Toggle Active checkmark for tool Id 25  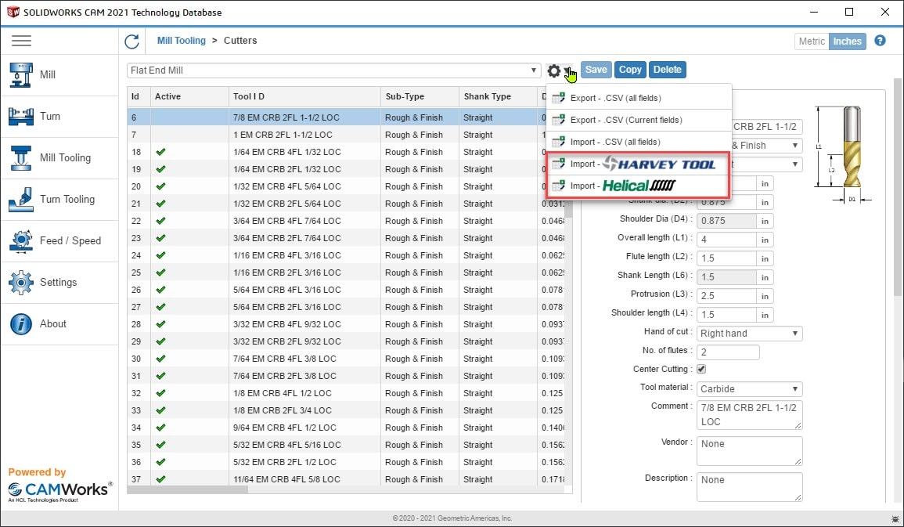point(161,273)
